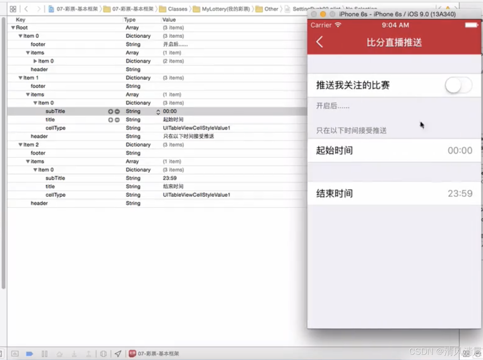Image resolution: width=483 pixels, height=360 pixels.
Task: Collapse items array under Item 0
Action: 28,53
